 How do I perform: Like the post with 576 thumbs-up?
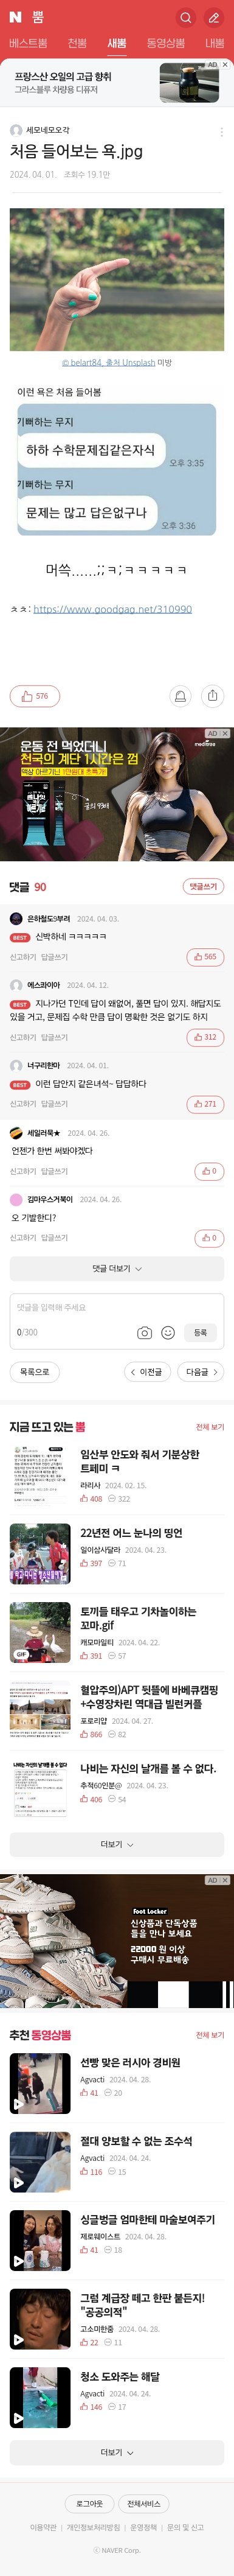click(35, 696)
